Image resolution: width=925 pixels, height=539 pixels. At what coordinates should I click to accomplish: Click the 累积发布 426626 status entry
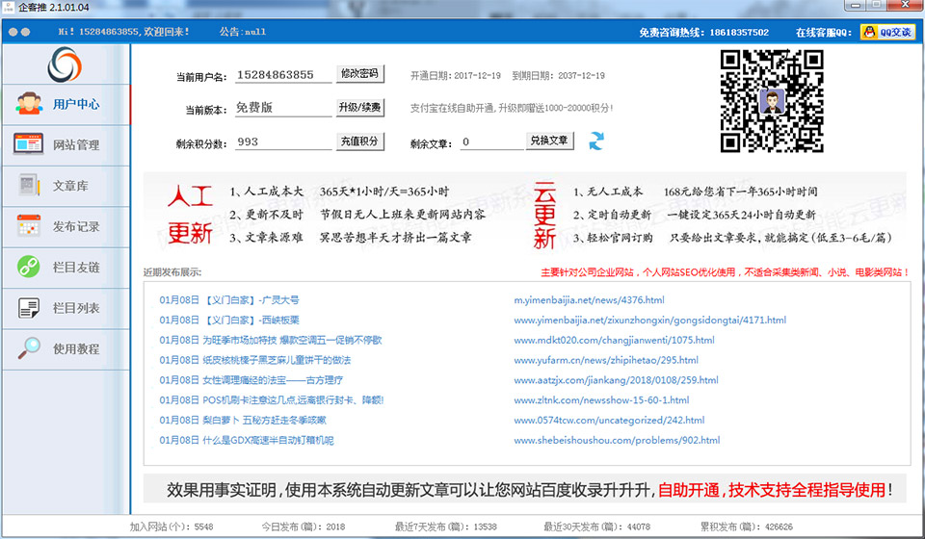746,526
